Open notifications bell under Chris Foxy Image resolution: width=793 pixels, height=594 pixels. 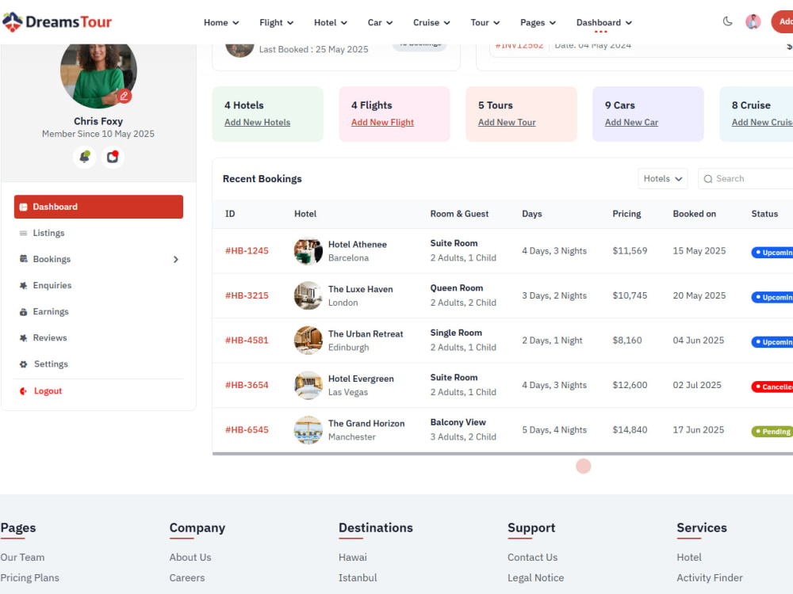point(85,157)
